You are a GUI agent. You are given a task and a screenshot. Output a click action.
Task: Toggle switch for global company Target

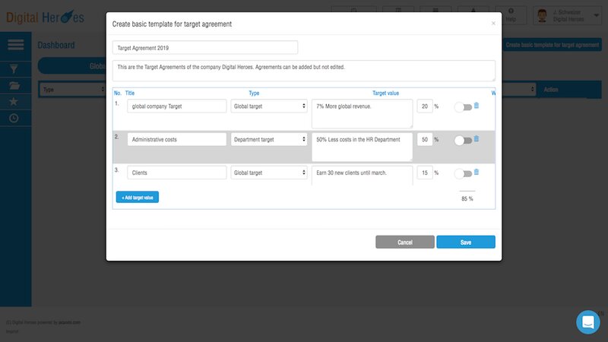tap(462, 107)
